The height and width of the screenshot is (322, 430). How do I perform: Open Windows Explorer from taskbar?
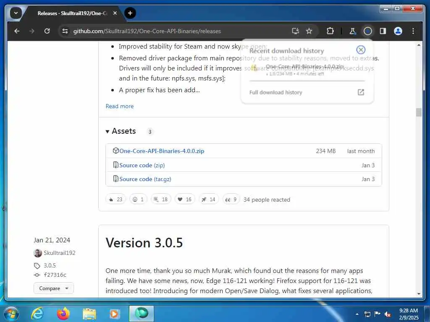click(89, 314)
